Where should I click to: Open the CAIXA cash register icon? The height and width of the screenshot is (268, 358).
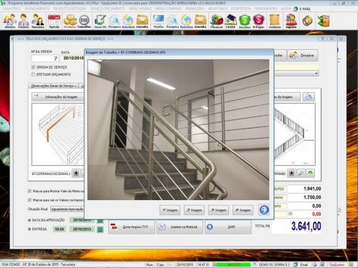coord(231,21)
